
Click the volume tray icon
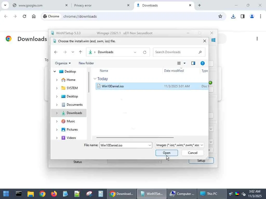click(244, 194)
